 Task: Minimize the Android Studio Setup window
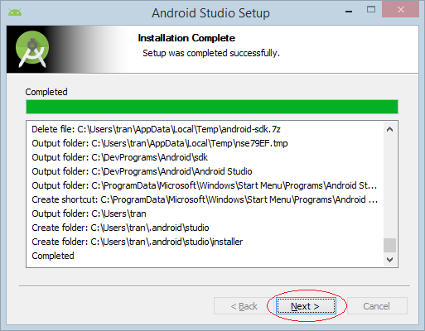coord(349,12)
